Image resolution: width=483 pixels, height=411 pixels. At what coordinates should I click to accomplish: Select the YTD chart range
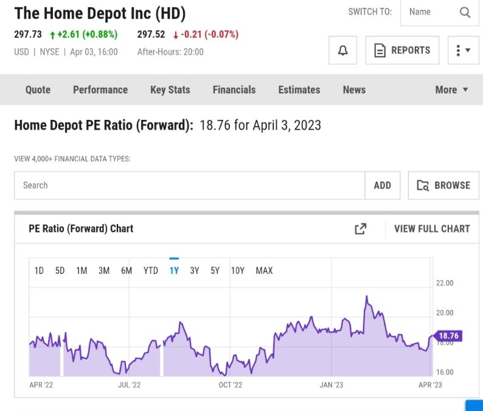click(151, 271)
